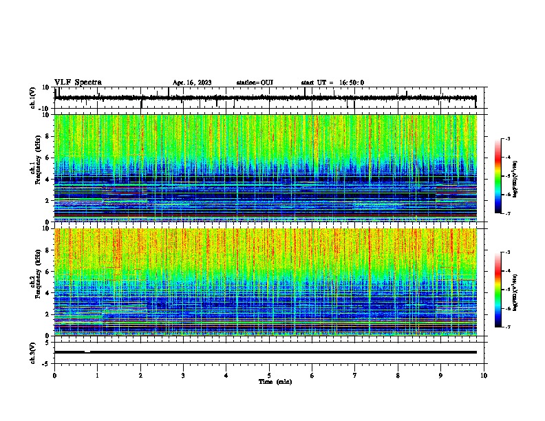Click the "ch.3(V)" axis label
Screen dimensions: 545x421
tap(33, 353)
